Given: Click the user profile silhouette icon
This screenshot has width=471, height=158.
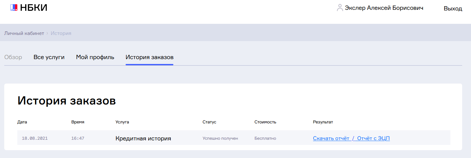Looking at the screenshot, I should [340, 8].
